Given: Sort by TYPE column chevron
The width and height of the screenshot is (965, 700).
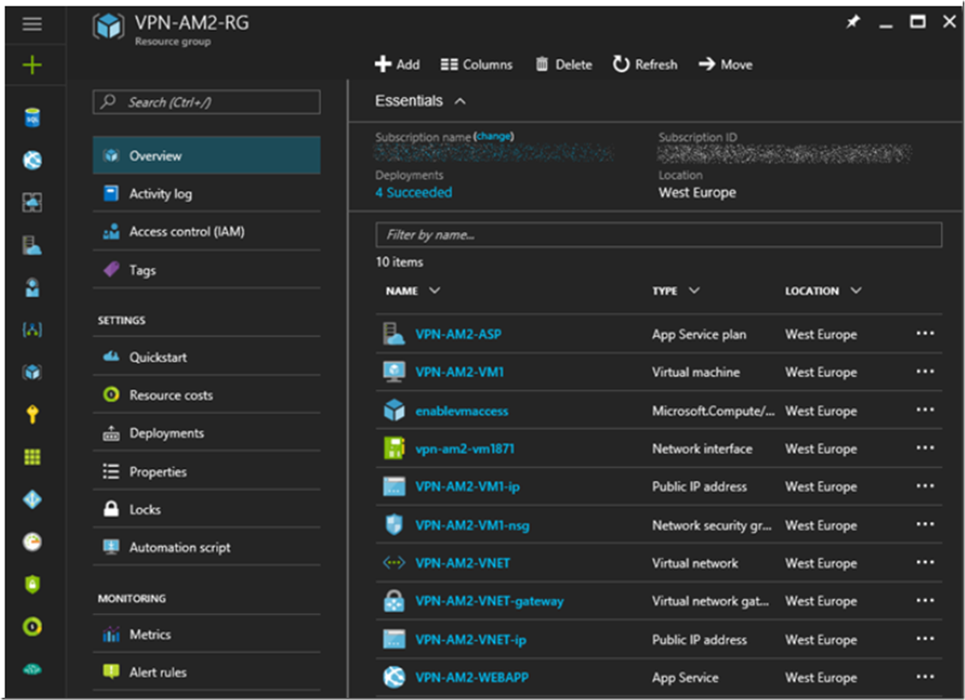Looking at the screenshot, I should pyautogui.click(x=695, y=291).
